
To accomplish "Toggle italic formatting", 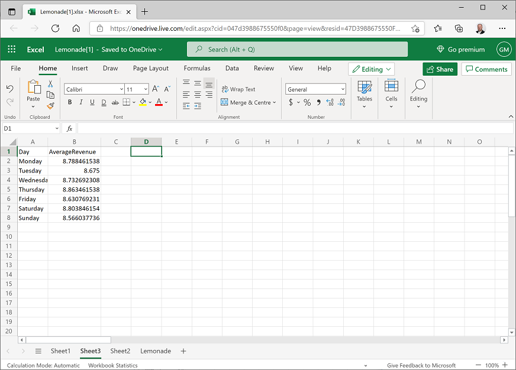I will pyautogui.click(x=81, y=102).
